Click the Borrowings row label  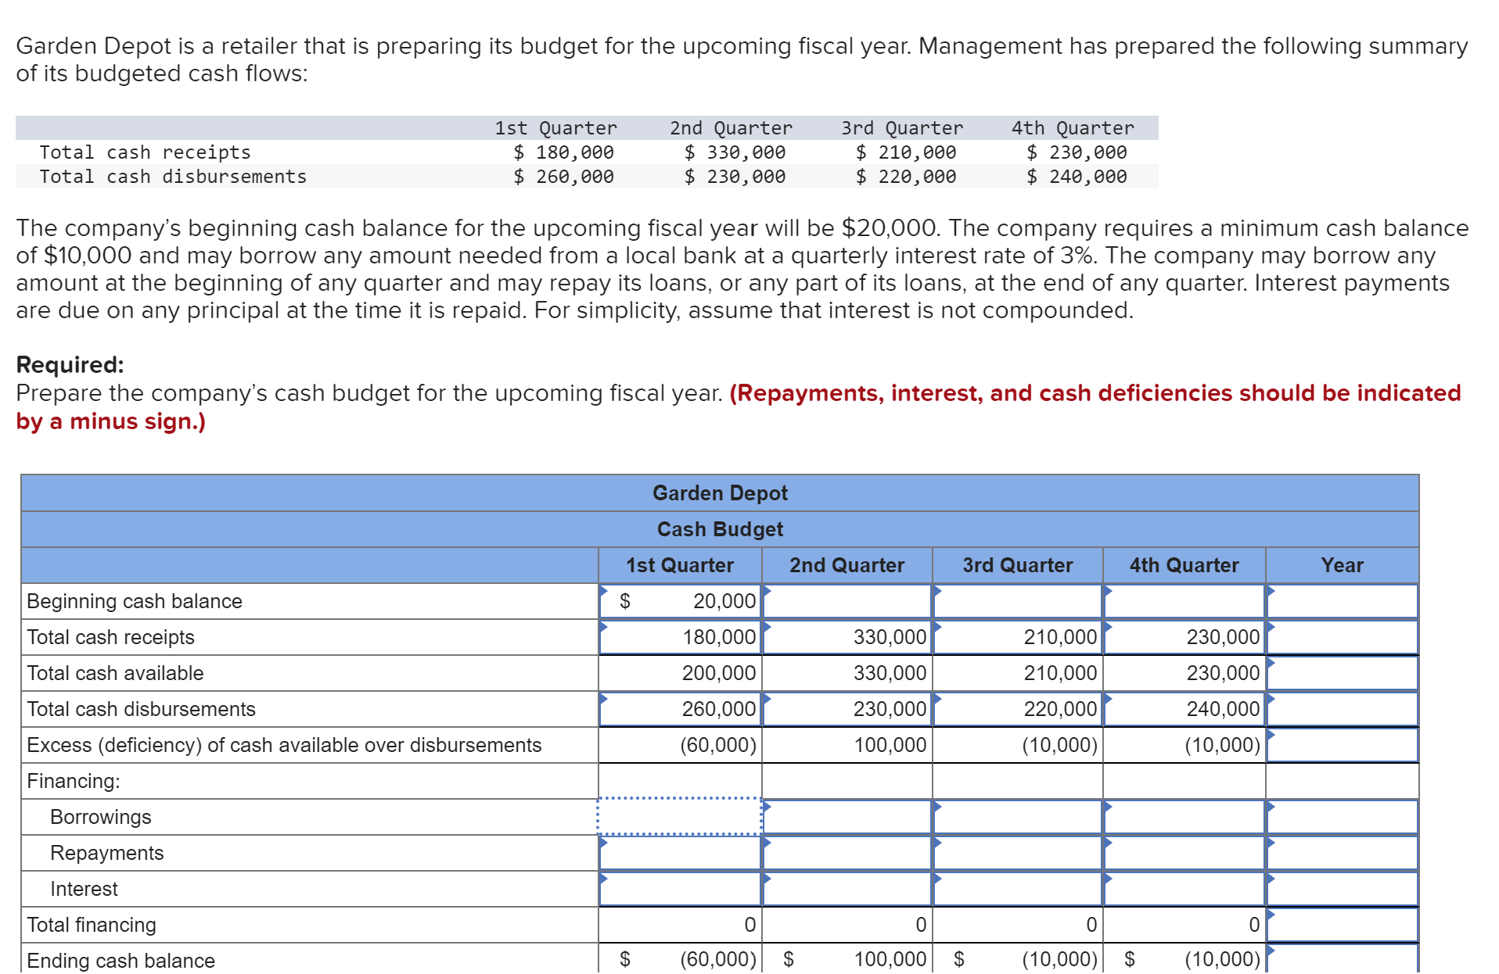[x=101, y=817]
